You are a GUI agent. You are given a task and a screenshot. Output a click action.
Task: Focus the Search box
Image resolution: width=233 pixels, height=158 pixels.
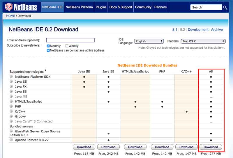(206, 7)
